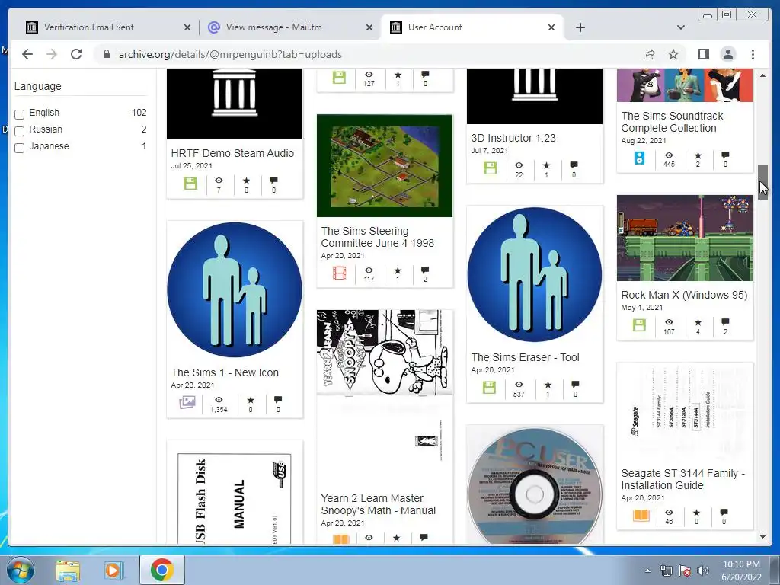Select the User Account tab

point(435,27)
